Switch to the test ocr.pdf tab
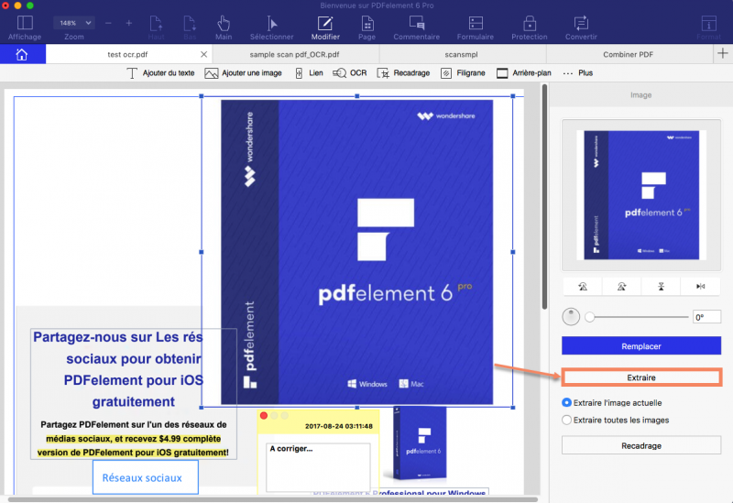The image size is (733, 503). pos(127,54)
